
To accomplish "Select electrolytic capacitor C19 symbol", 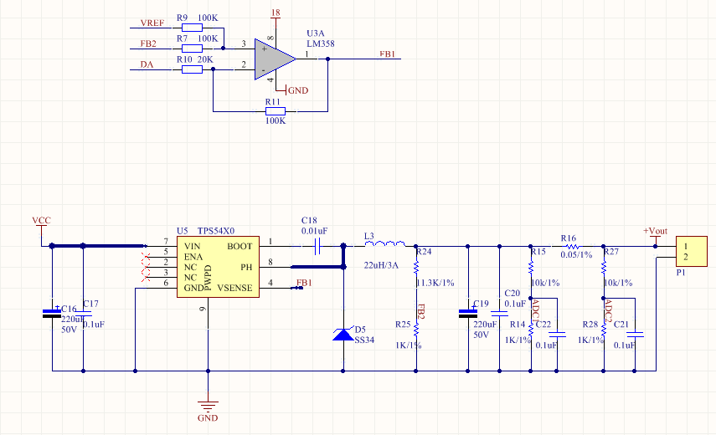I will [x=468, y=313].
